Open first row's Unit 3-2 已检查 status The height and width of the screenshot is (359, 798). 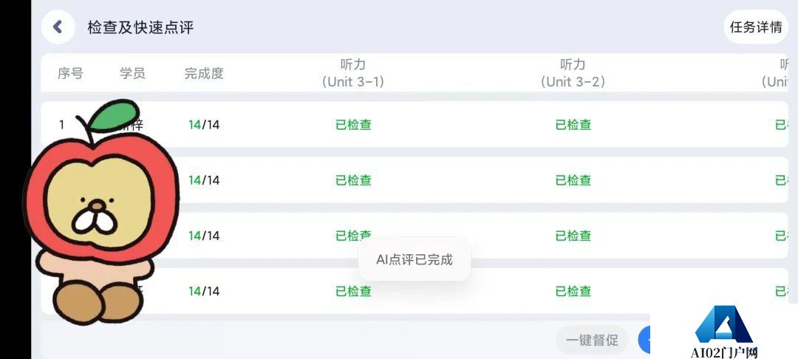[x=573, y=125]
